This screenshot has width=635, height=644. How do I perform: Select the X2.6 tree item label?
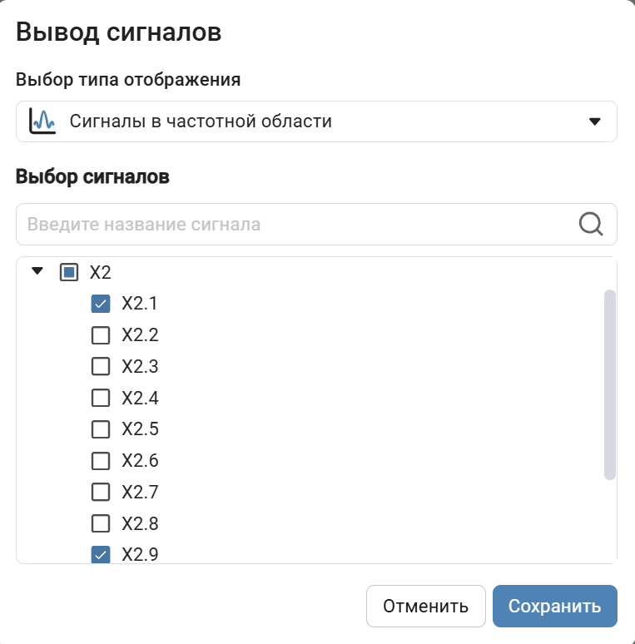pyautogui.click(x=140, y=460)
